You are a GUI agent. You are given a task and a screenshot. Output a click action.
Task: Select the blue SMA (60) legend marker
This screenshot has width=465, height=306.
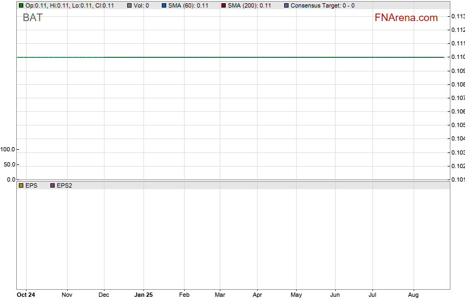tap(163, 5)
